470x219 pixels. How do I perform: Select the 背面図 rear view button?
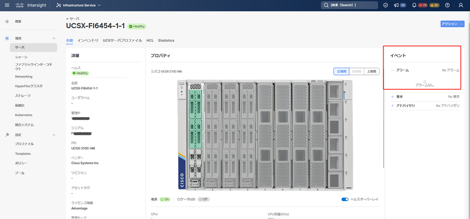(357, 71)
